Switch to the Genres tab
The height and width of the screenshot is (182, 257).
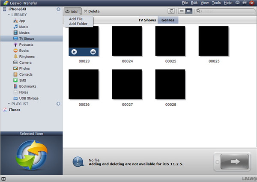pos(168,20)
